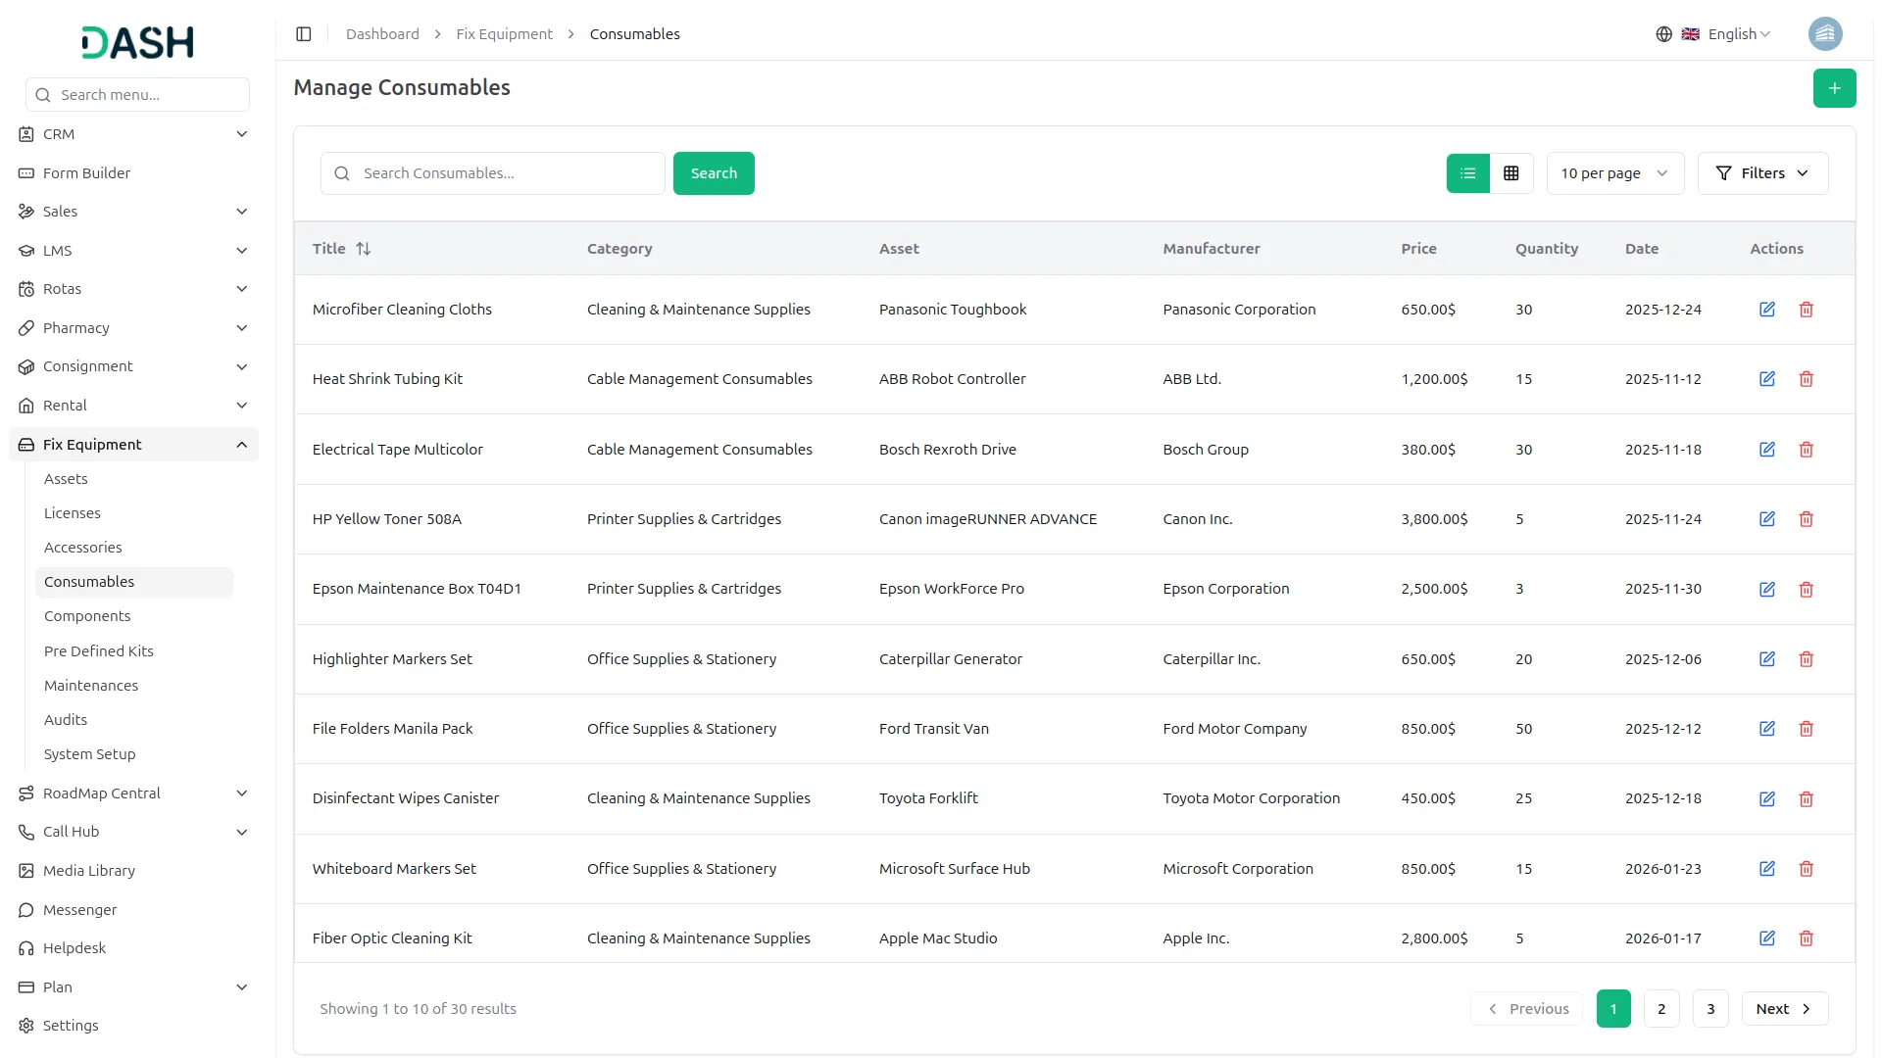Edit the Microfiber Cleaning Cloths row

1766,310
